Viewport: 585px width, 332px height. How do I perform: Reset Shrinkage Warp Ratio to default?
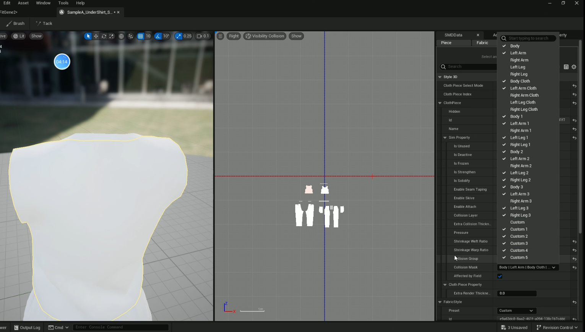point(574,250)
